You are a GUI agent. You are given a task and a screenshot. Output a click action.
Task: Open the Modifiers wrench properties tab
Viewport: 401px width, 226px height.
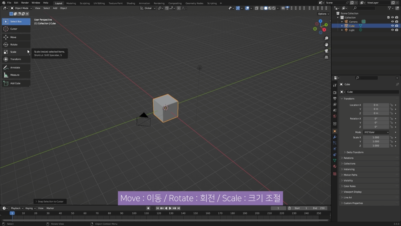point(335,137)
